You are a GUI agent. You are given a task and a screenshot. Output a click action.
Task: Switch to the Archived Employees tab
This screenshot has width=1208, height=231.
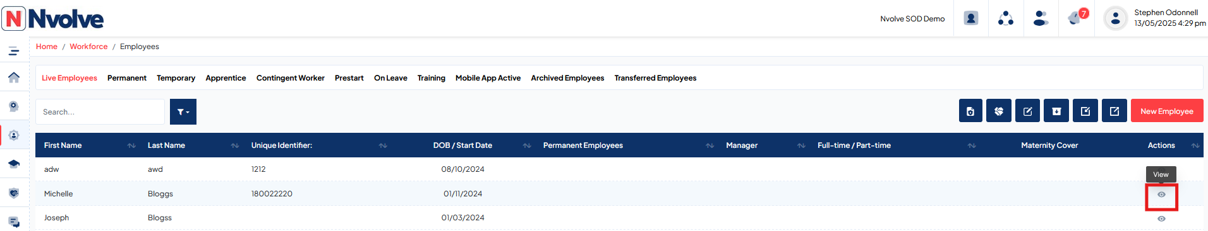pos(567,78)
